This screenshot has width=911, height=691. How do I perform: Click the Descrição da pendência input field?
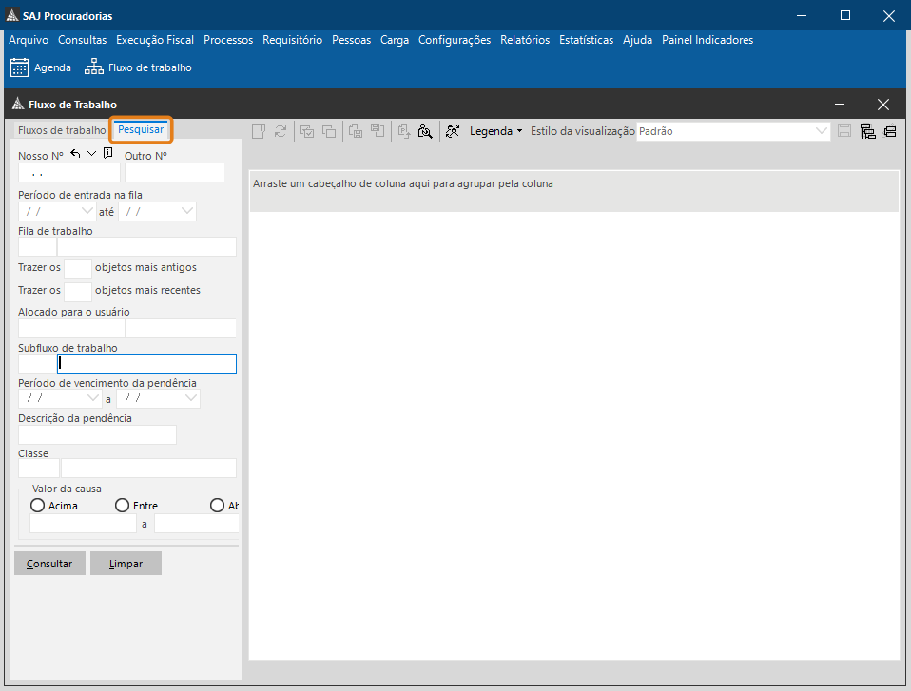click(x=98, y=435)
